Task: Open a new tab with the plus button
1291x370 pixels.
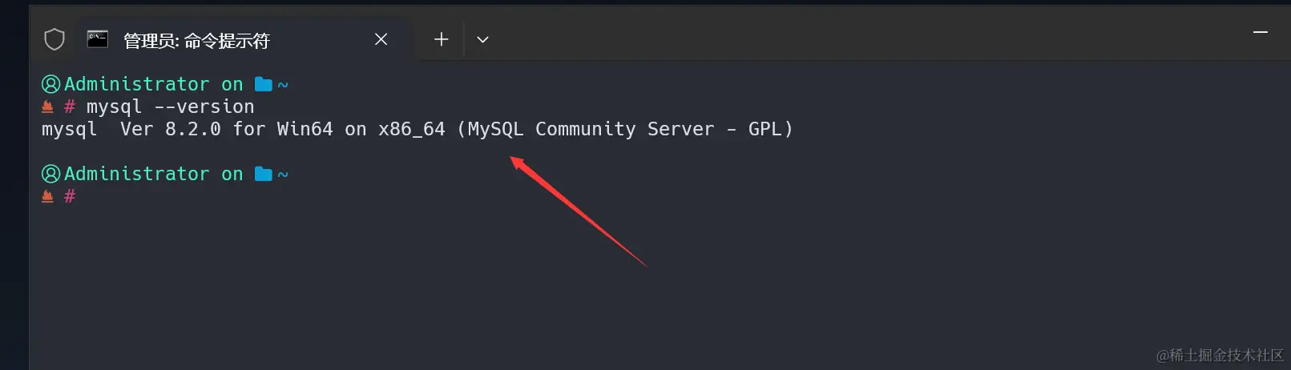Action: tap(441, 39)
